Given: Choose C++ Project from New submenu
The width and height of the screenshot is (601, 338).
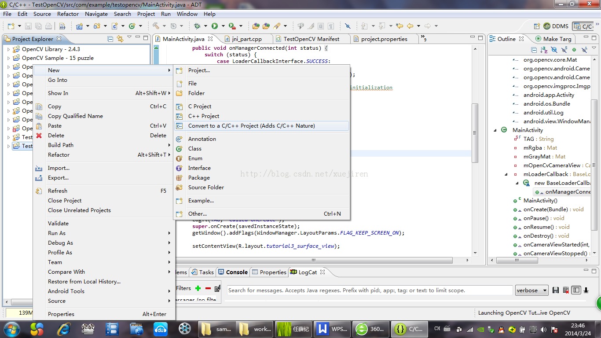Looking at the screenshot, I should click(262, 116).
